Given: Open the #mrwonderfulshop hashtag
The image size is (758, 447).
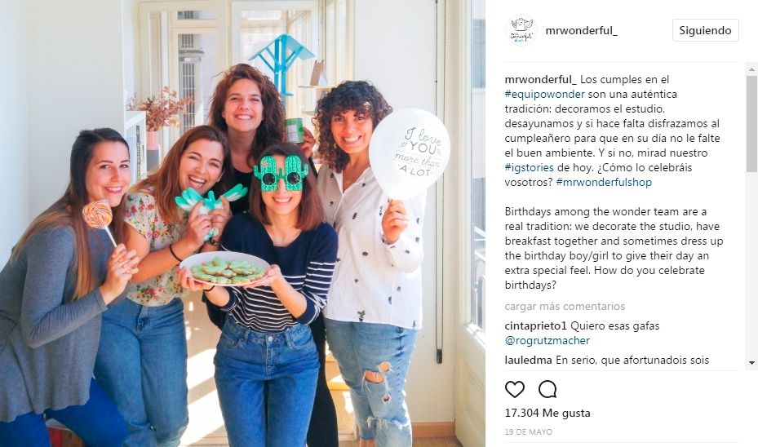Looking at the screenshot, I should coord(604,182).
